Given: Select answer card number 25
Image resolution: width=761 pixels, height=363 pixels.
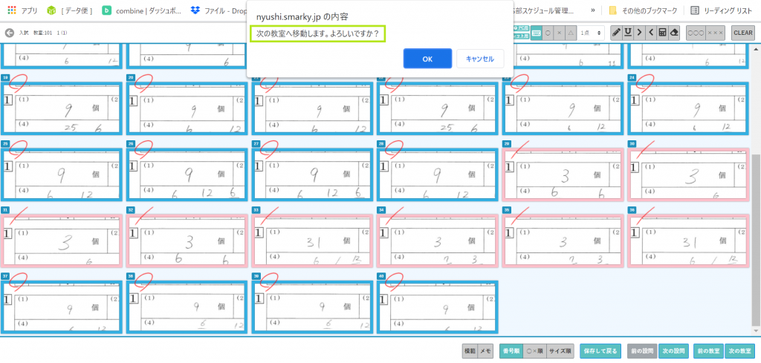Looking at the screenshot, I should click(x=62, y=174).
